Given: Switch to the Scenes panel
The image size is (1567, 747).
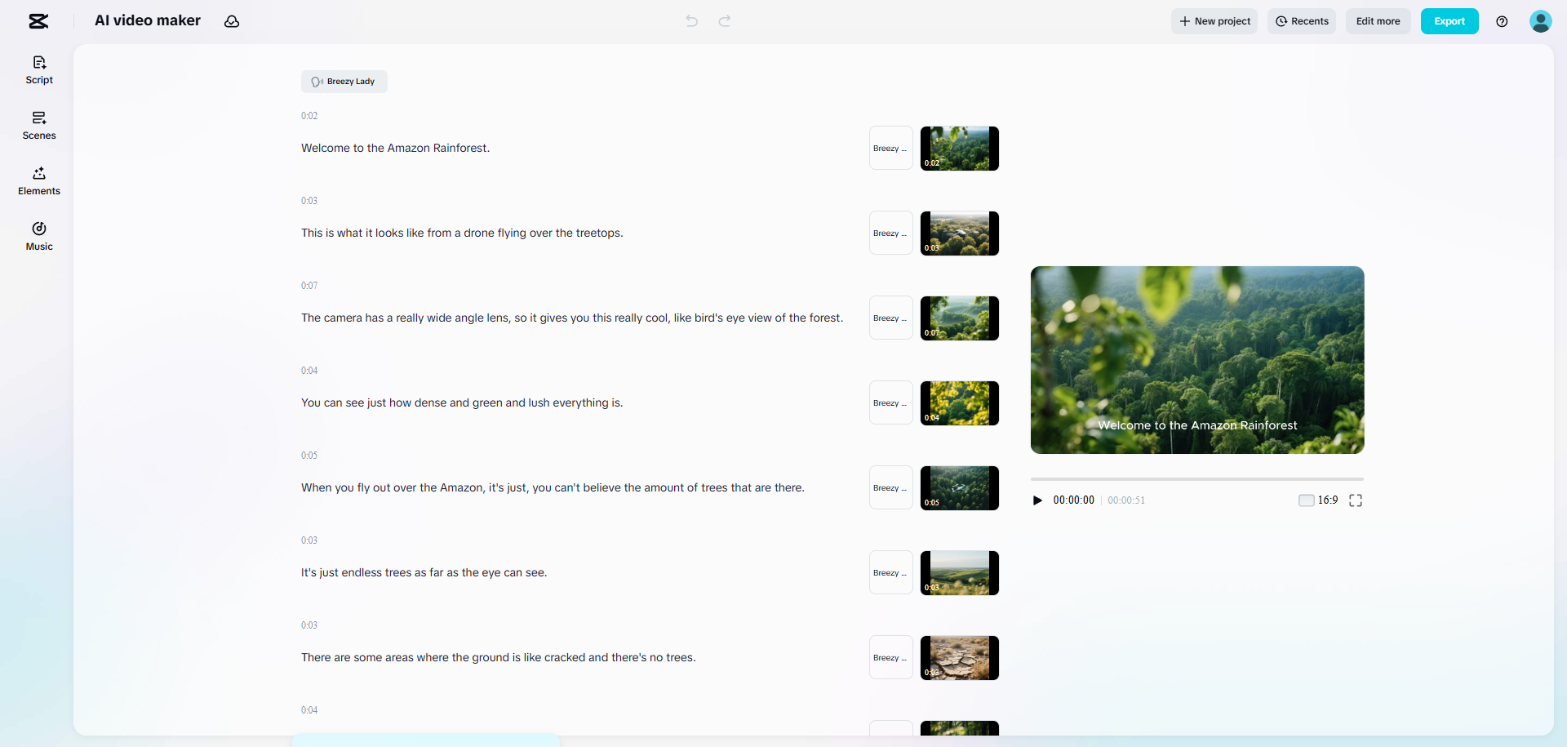Looking at the screenshot, I should point(38,125).
